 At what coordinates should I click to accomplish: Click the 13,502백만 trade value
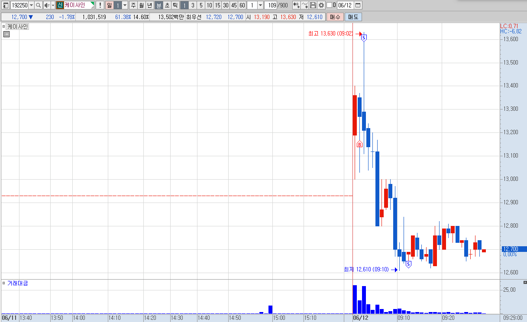[x=171, y=17]
